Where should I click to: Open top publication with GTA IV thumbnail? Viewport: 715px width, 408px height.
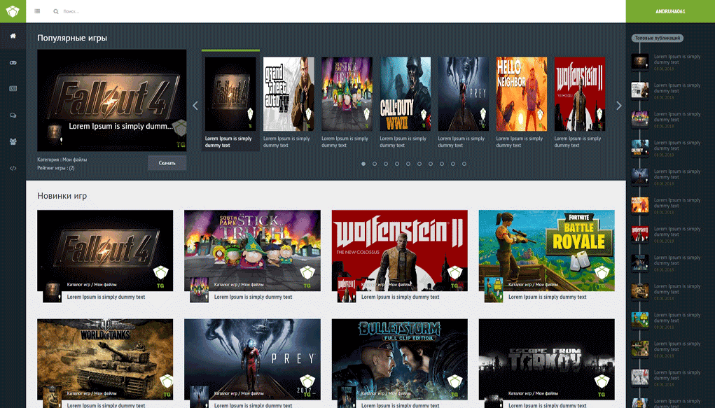[640, 91]
